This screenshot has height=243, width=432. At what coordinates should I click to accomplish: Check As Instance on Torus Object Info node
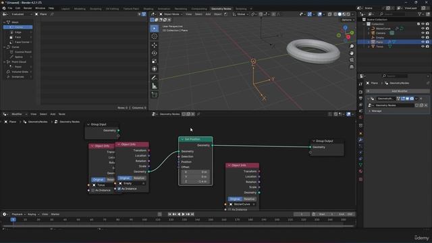click(93, 190)
